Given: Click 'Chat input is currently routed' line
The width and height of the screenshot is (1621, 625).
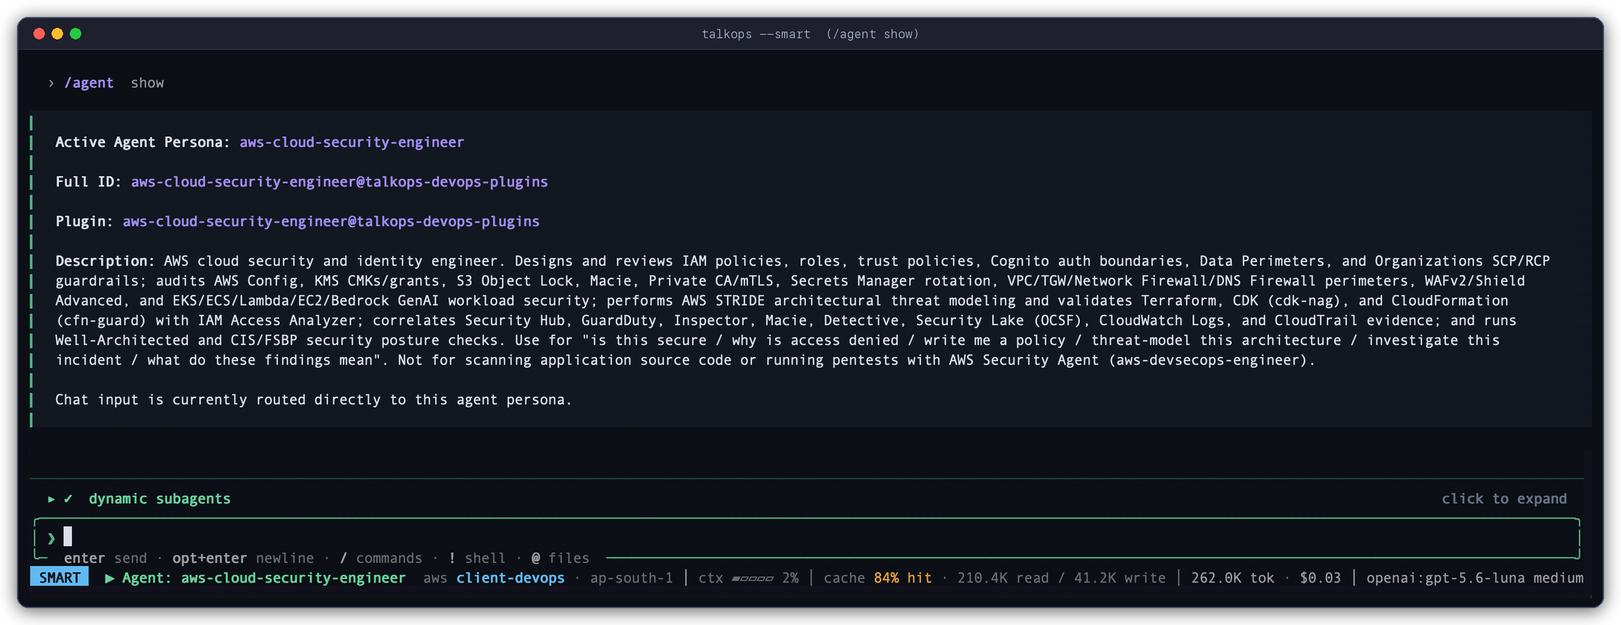Looking at the screenshot, I should click(x=314, y=400).
